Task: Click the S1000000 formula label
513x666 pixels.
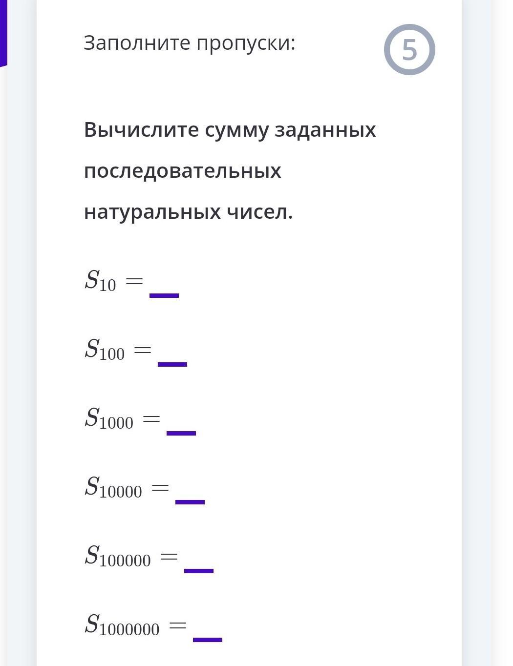Action: tap(122, 625)
